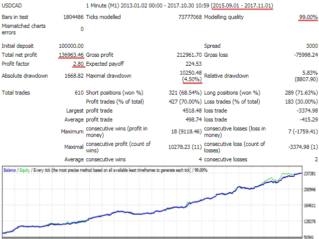Viewport: 319px width, 239px height.
Task: Click the Maximal drawdown value 10250.48
Action: click(191, 73)
